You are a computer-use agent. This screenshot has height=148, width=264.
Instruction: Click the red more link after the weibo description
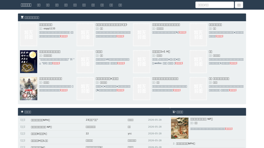pyautogui.click(x=179, y=63)
